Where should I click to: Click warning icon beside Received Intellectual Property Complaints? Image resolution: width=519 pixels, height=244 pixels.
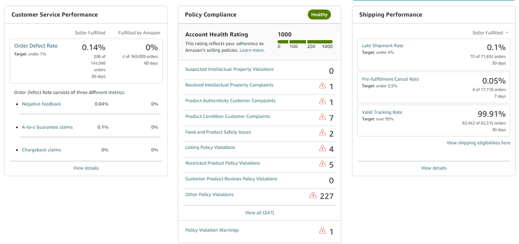pos(322,86)
